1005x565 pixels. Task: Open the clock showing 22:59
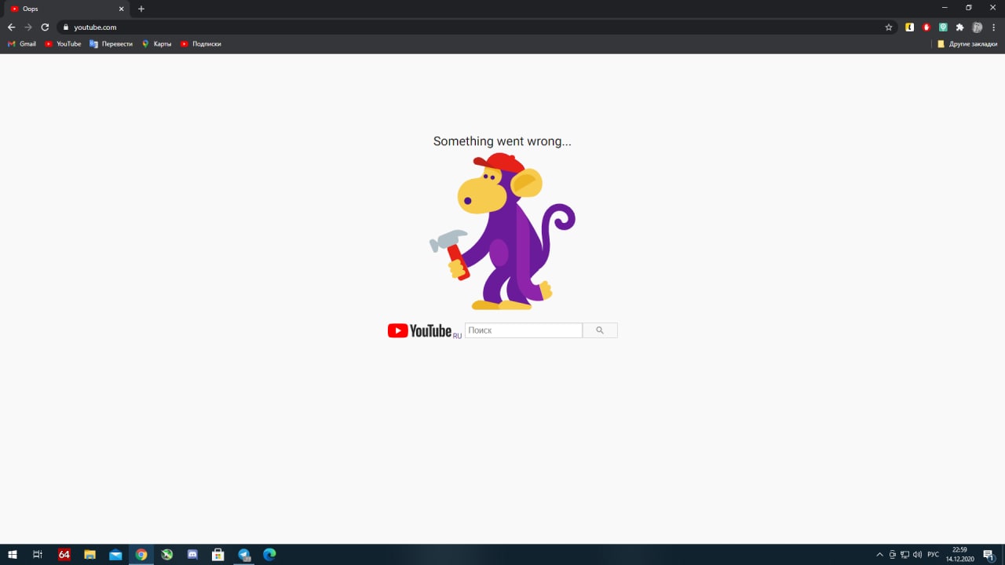[x=959, y=554]
